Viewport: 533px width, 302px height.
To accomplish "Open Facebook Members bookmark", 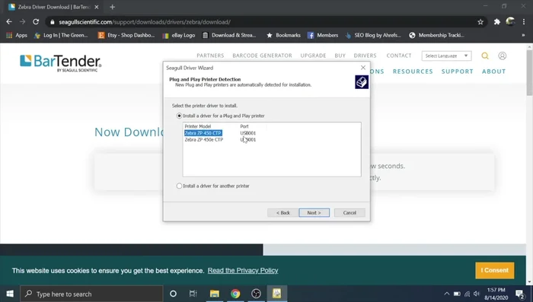I will (x=323, y=35).
